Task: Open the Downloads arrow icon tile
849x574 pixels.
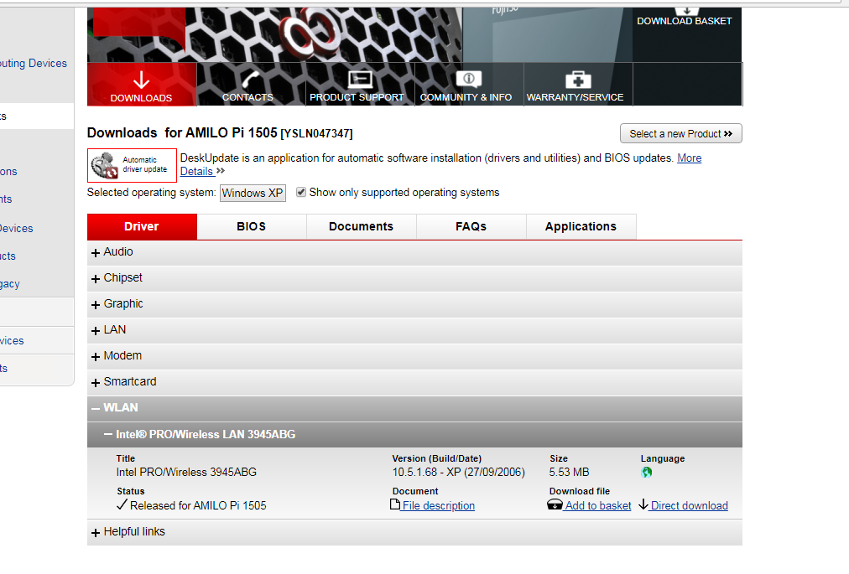Action: click(x=141, y=84)
